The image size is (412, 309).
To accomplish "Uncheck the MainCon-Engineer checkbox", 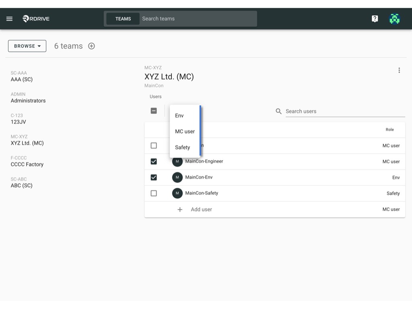I will click(x=154, y=161).
